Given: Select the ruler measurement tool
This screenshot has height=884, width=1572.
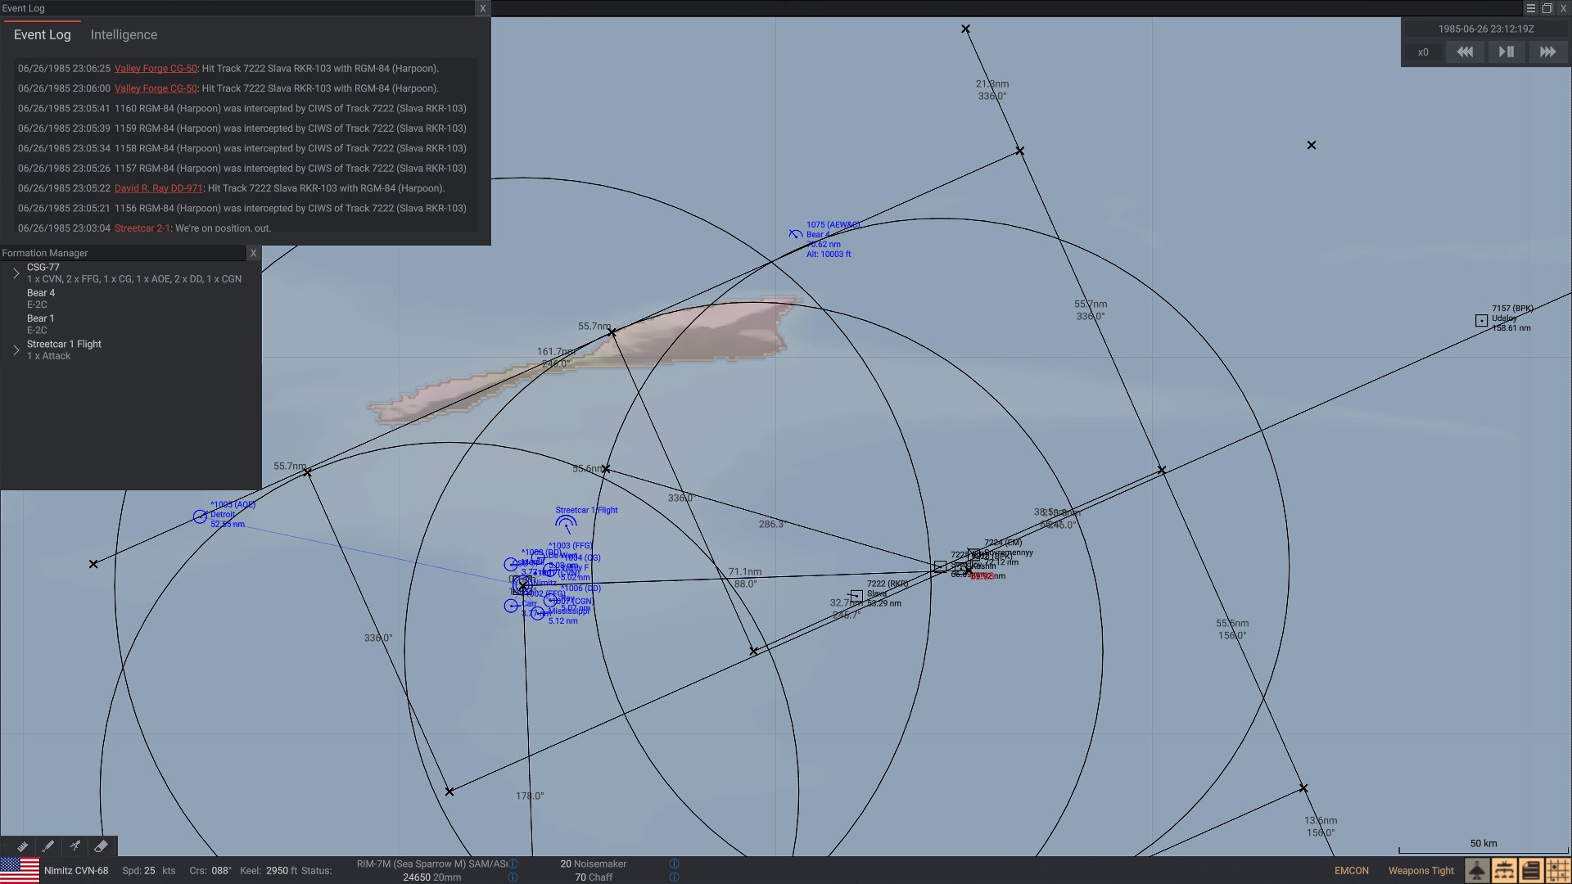Looking at the screenshot, I should tap(22, 846).
